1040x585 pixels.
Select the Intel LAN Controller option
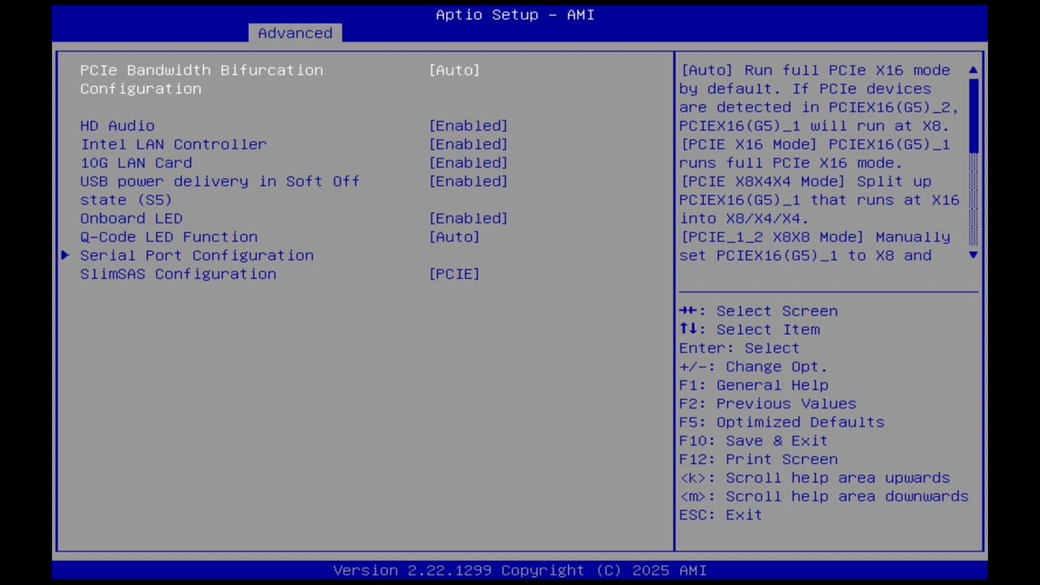(x=173, y=144)
